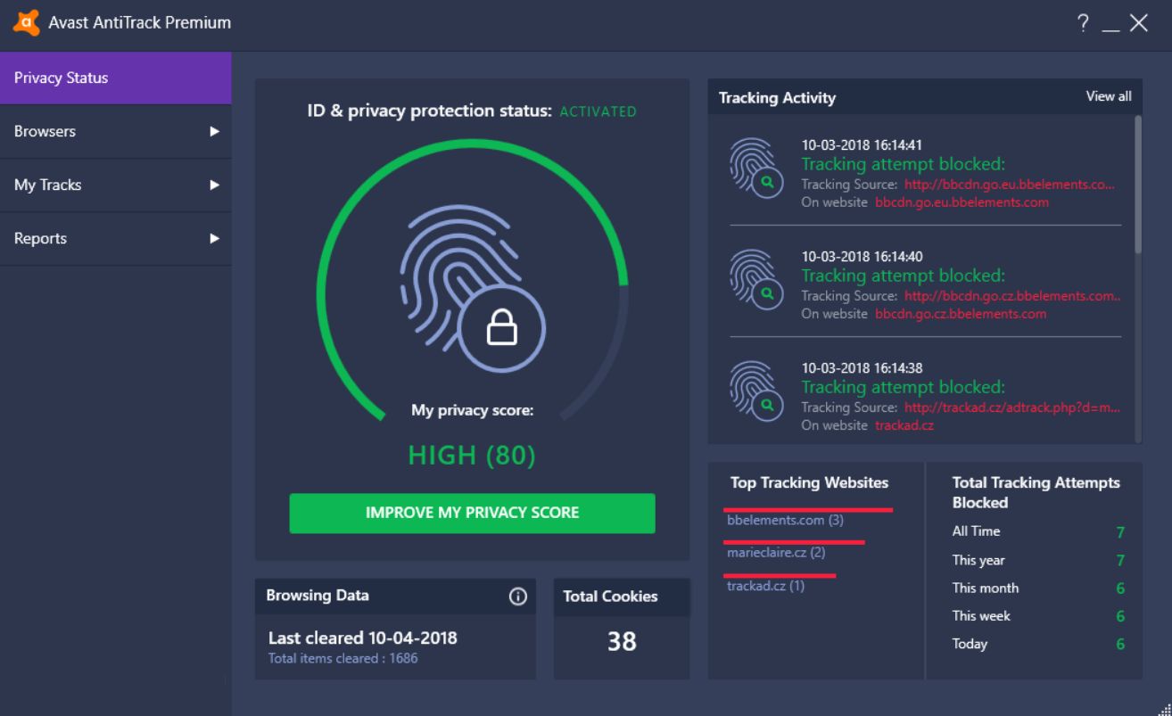The height and width of the screenshot is (716, 1172).
Task: Open bbelements.com in Top Tracking Websites
Action: (785, 521)
